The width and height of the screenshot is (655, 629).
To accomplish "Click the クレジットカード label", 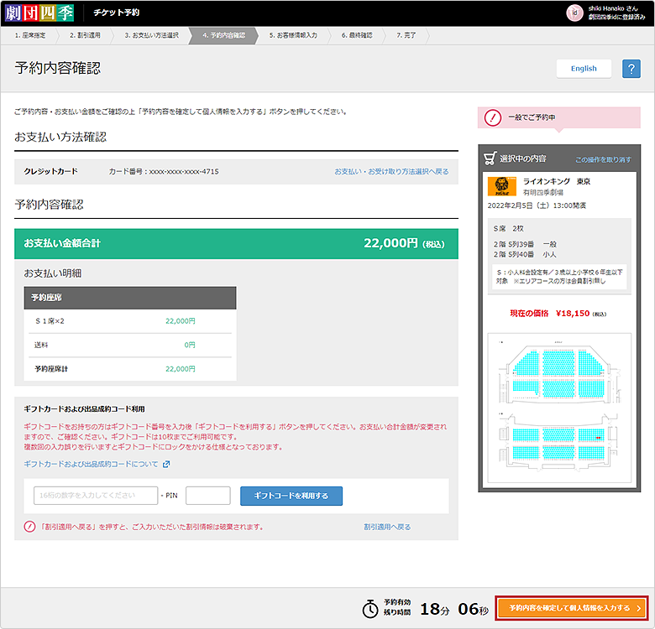I will 50,171.
